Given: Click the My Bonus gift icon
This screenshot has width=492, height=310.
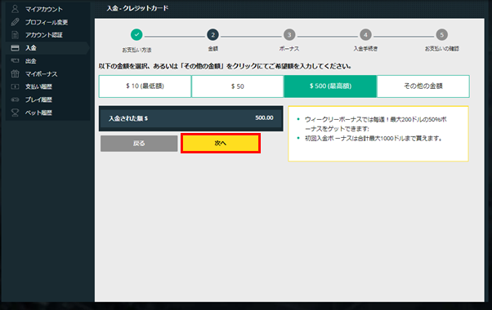Looking at the screenshot, I should coord(15,73).
